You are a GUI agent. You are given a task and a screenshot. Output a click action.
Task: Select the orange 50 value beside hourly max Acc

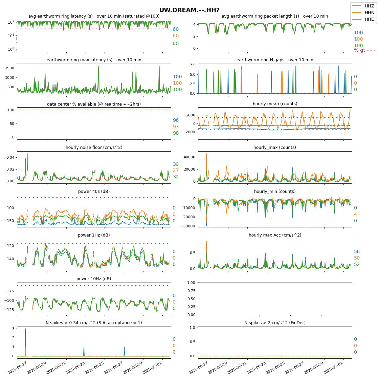point(357,258)
